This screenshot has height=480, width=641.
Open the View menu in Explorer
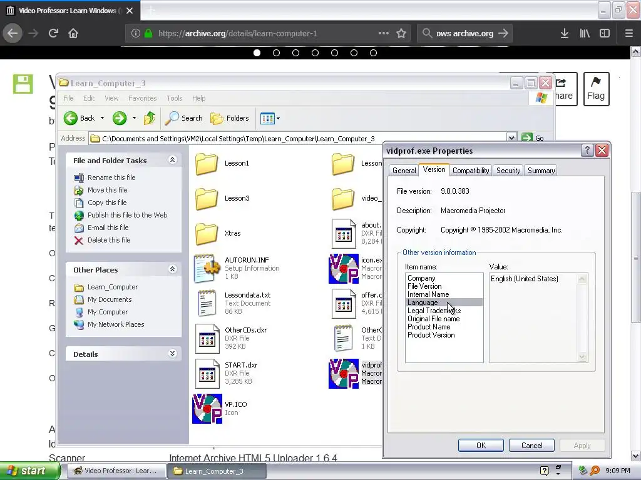111,98
